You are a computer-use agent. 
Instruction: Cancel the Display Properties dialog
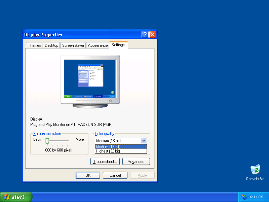click(115, 175)
